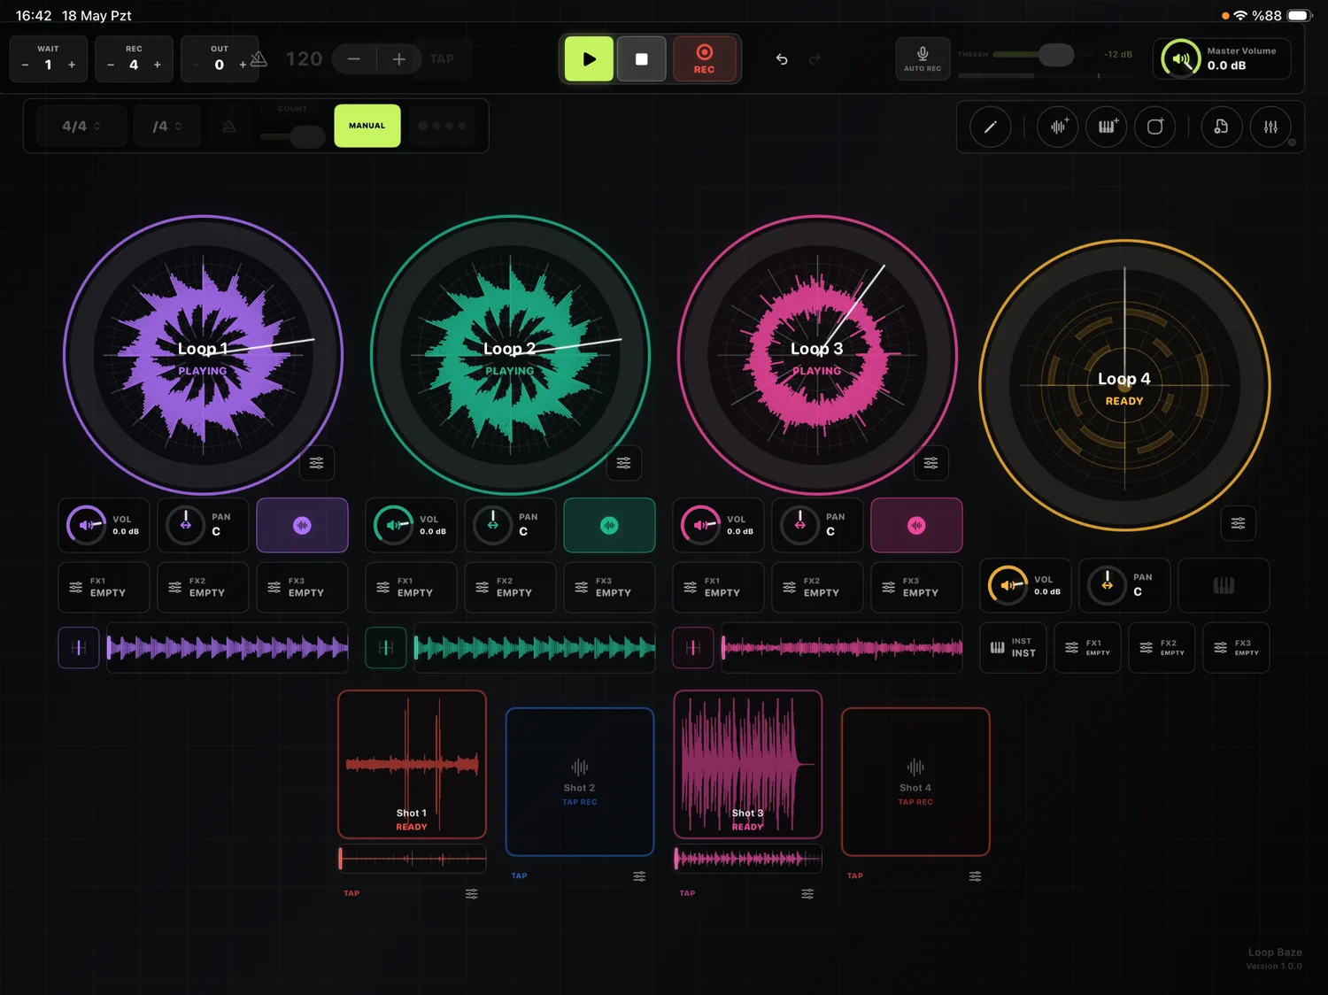Add a new instrument keyboard track
The height and width of the screenshot is (995, 1328).
[x=1107, y=127]
